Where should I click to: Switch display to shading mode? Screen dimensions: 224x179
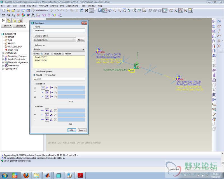(165, 10)
